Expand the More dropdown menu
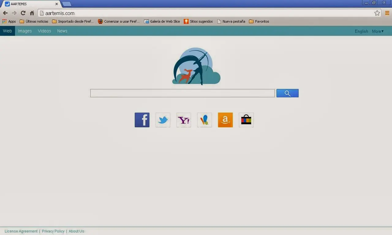The width and height of the screenshot is (392, 235). 378,31
